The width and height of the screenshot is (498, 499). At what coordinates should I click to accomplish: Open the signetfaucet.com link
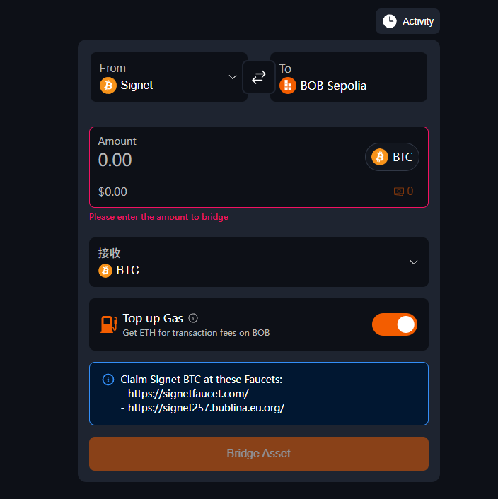188,394
